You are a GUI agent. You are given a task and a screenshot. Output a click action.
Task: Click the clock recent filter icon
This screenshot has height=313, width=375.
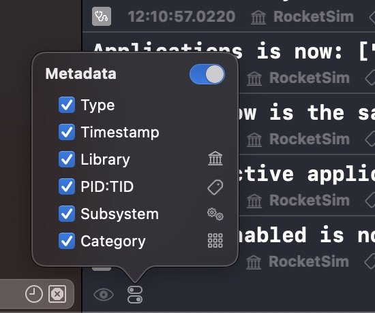[34, 294]
